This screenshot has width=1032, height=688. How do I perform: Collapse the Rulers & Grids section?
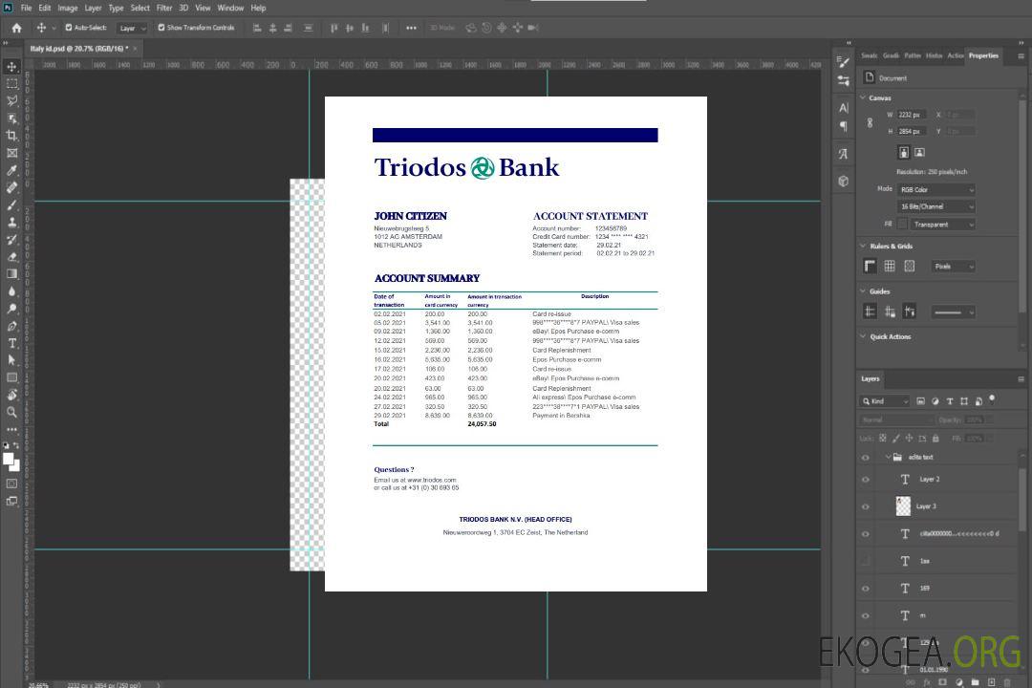pyautogui.click(x=863, y=246)
